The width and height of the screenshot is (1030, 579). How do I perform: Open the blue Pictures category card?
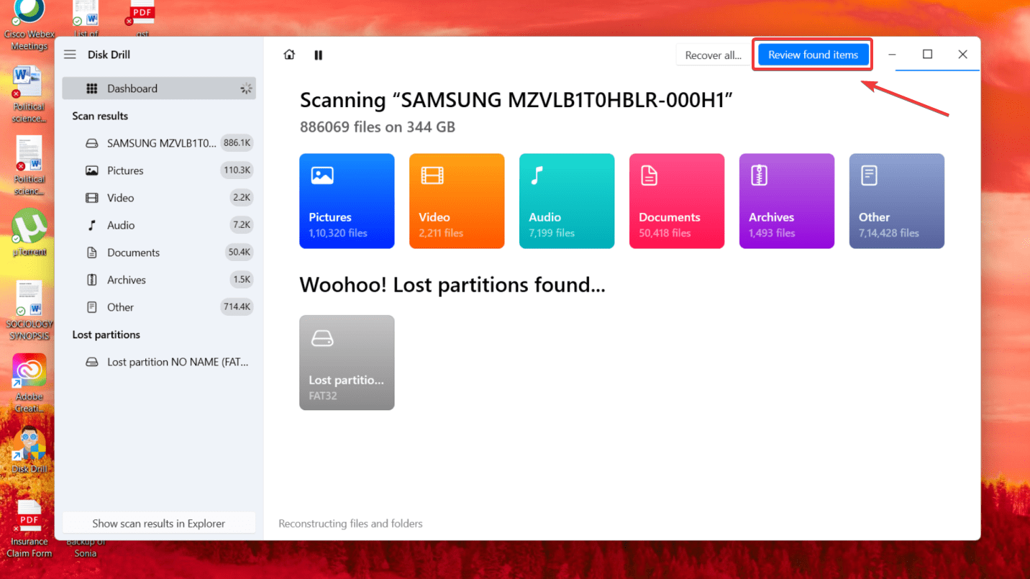click(347, 201)
